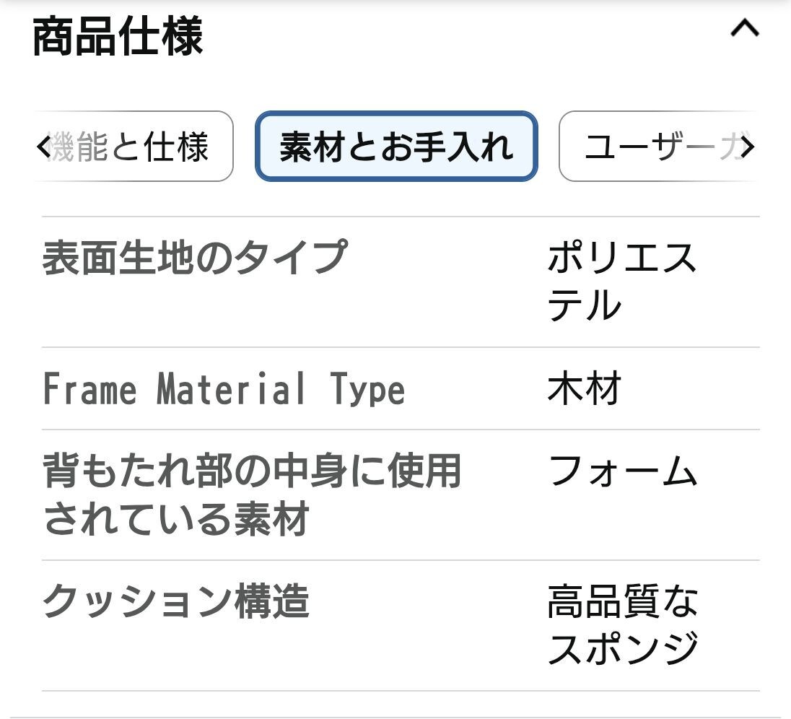Click the Frame Material Type row

(224, 390)
